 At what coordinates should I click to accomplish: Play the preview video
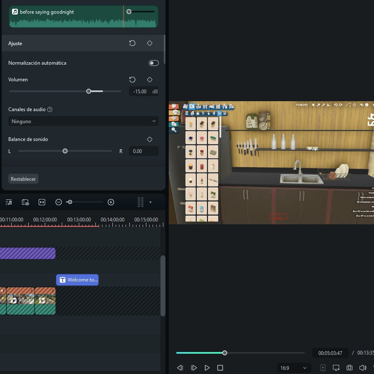pos(207,368)
